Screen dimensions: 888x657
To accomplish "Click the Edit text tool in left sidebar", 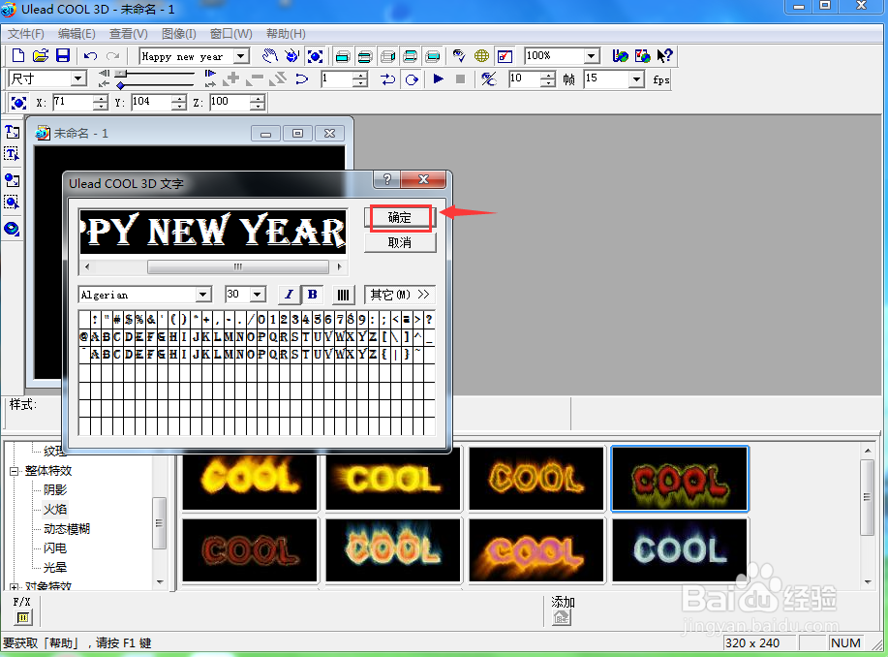I will tap(12, 154).
